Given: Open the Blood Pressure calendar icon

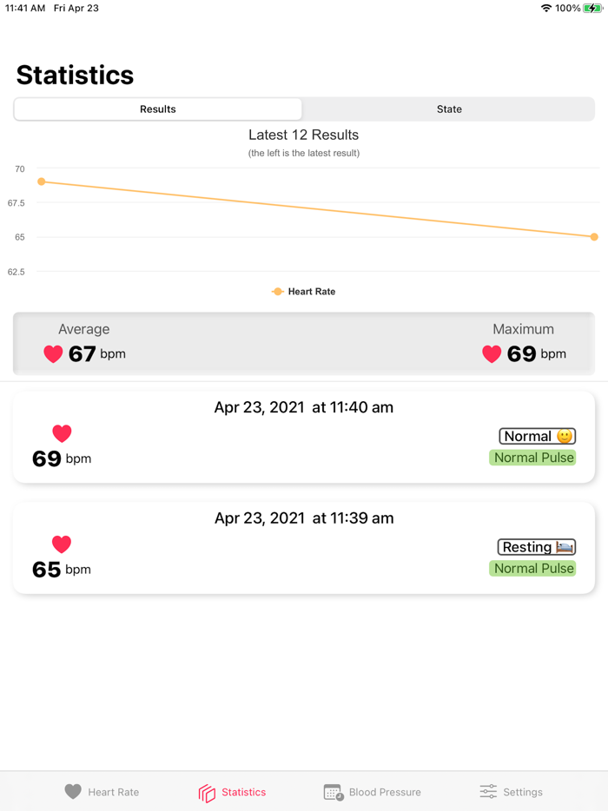Looking at the screenshot, I should [x=334, y=792].
